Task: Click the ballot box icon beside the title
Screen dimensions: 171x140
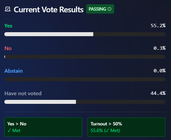Action: tap(8, 9)
